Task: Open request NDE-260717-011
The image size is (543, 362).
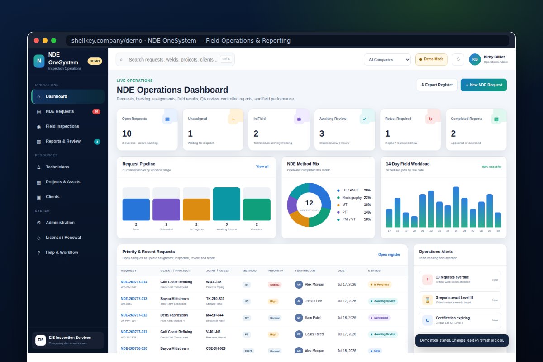Action: tap(133, 332)
